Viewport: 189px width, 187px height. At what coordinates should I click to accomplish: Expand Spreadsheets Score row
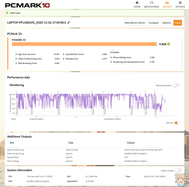[x=64, y=54]
